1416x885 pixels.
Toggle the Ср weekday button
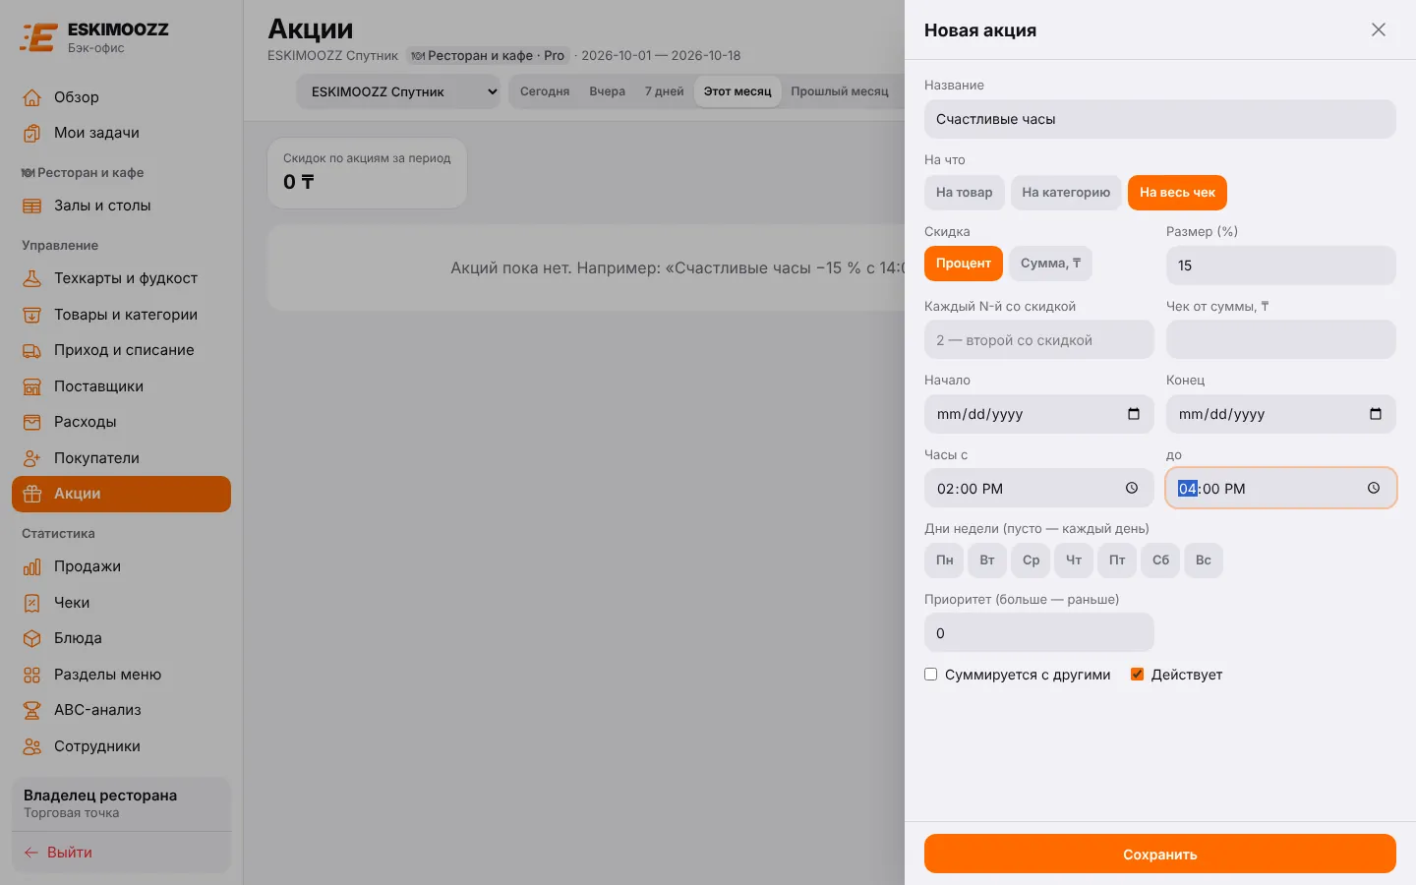(1031, 560)
